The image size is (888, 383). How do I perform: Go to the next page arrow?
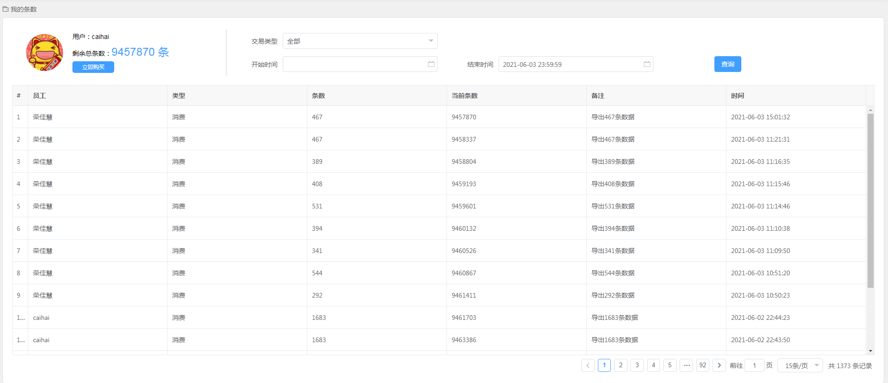[x=719, y=365]
